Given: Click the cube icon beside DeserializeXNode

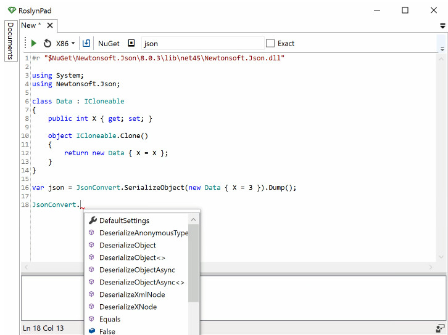Looking at the screenshot, I should click(x=91, y=306).
